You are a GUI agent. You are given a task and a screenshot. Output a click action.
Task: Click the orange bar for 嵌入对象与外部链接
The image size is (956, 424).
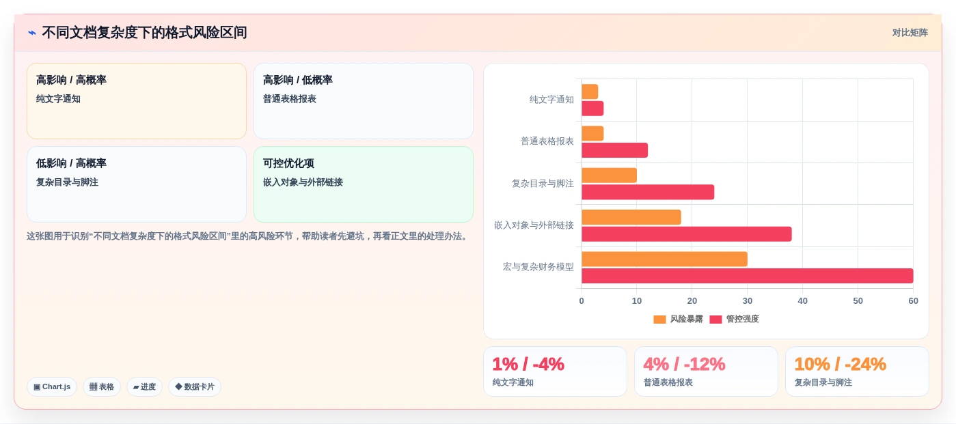631,217
